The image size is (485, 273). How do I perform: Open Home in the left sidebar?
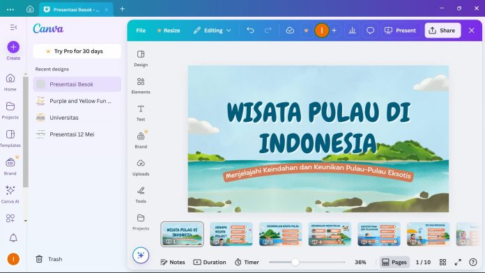(x=10, y=83)
